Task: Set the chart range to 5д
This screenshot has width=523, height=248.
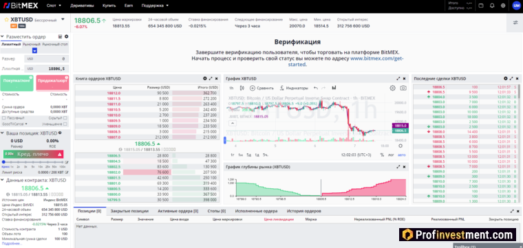Action: point(249,155)
